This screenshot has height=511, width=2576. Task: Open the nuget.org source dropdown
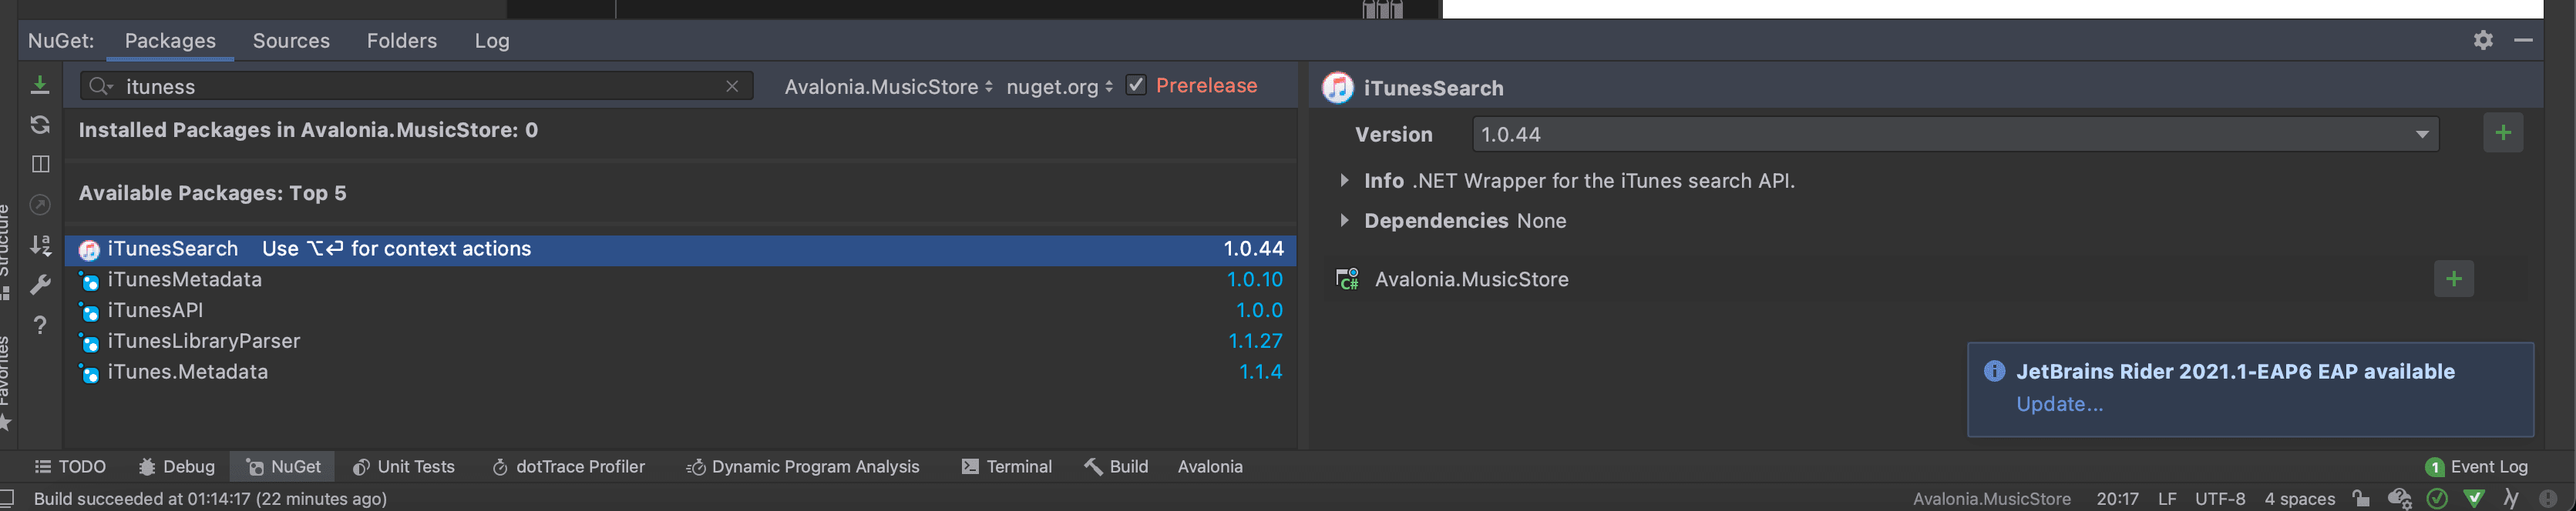(1059, 87)
